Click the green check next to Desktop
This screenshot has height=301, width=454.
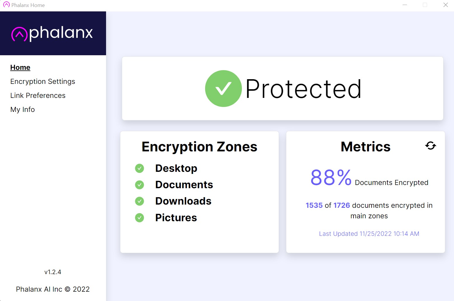click(x=140, y=168)
